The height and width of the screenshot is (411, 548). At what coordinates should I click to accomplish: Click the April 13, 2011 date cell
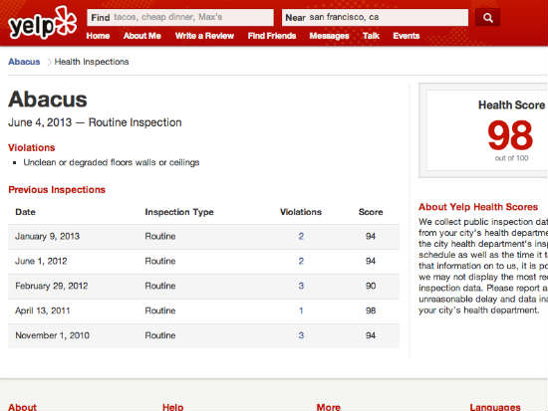coord(43,310)
